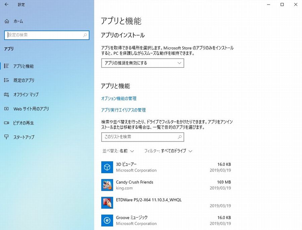The image size is (302, 230).
Task: Click the Groove ミュージック app icon
Action: point(107,220)
